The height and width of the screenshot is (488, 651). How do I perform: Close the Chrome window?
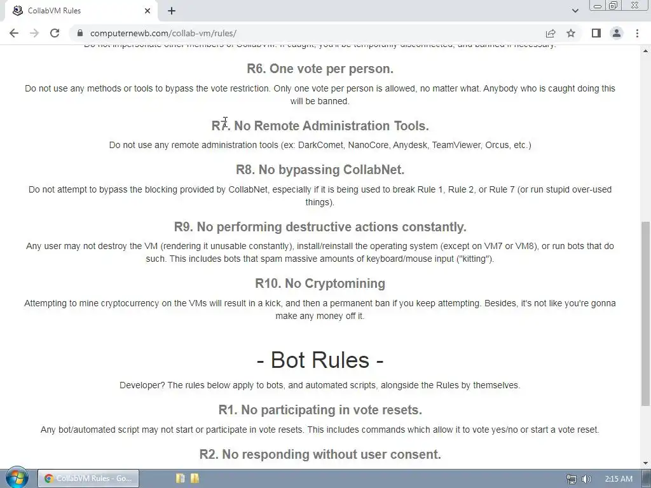point(635,5)
